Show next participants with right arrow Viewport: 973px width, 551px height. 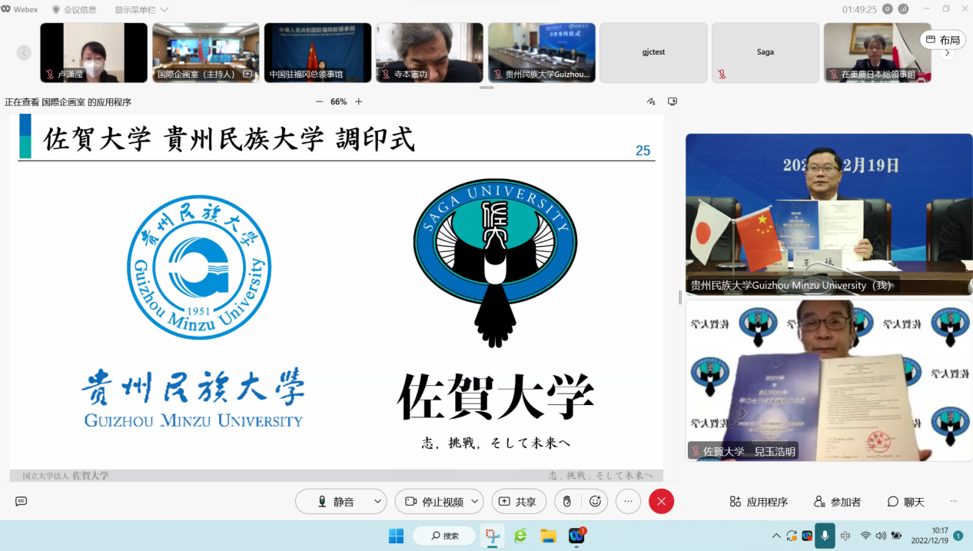click(x=948, y=53)
